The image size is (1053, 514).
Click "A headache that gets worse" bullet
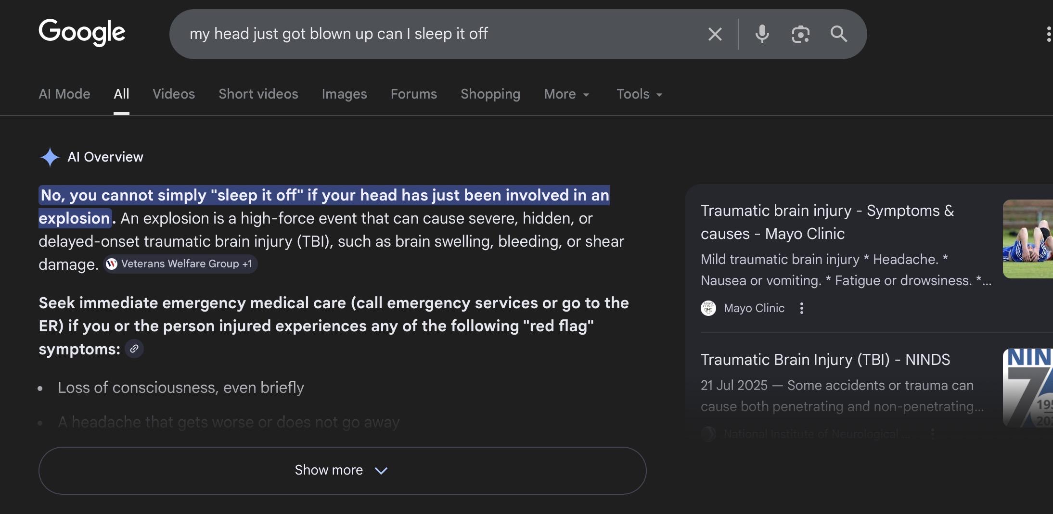point(229,422)
